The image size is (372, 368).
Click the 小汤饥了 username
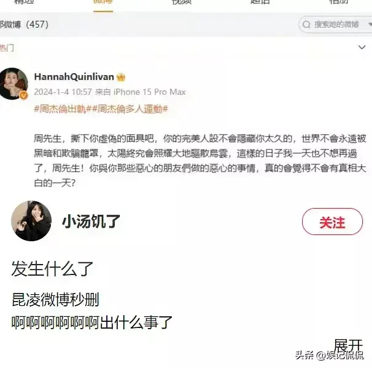(91, 221)
